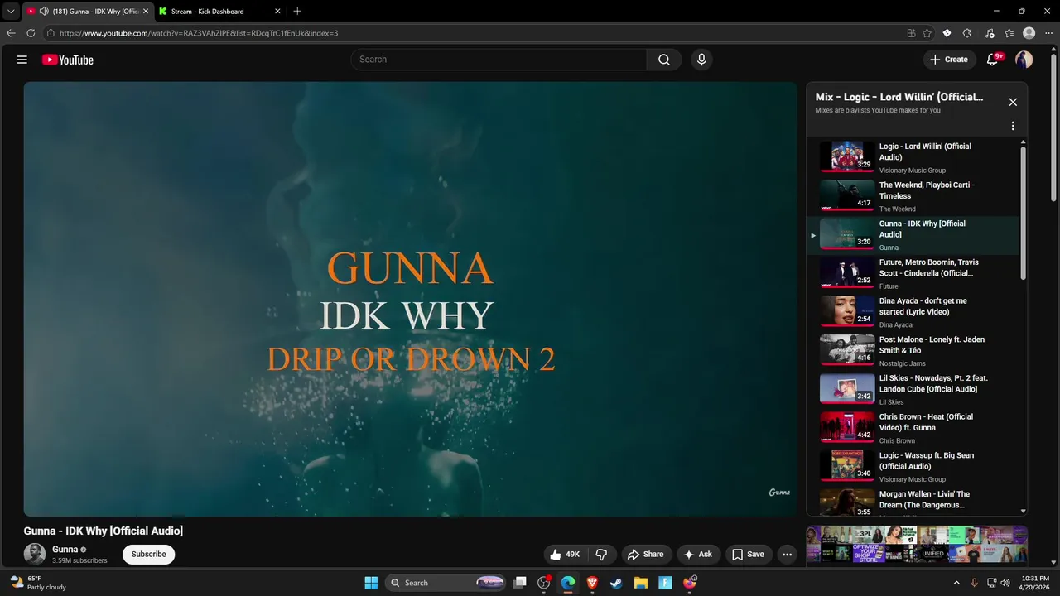The height and width of the screenshot is (596, 1060).
Task: Select Lil Skies - Nowadays, Pt. 2
Action: pos(913,389)
